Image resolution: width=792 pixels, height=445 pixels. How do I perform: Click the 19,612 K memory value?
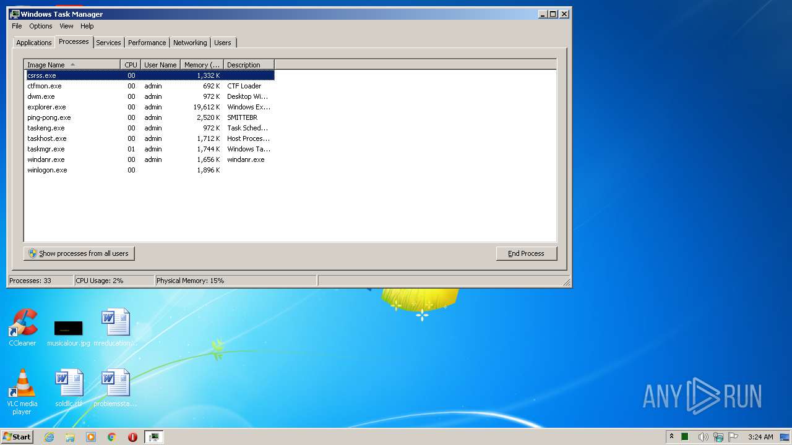pyautogui.click(x=207, y=107)
